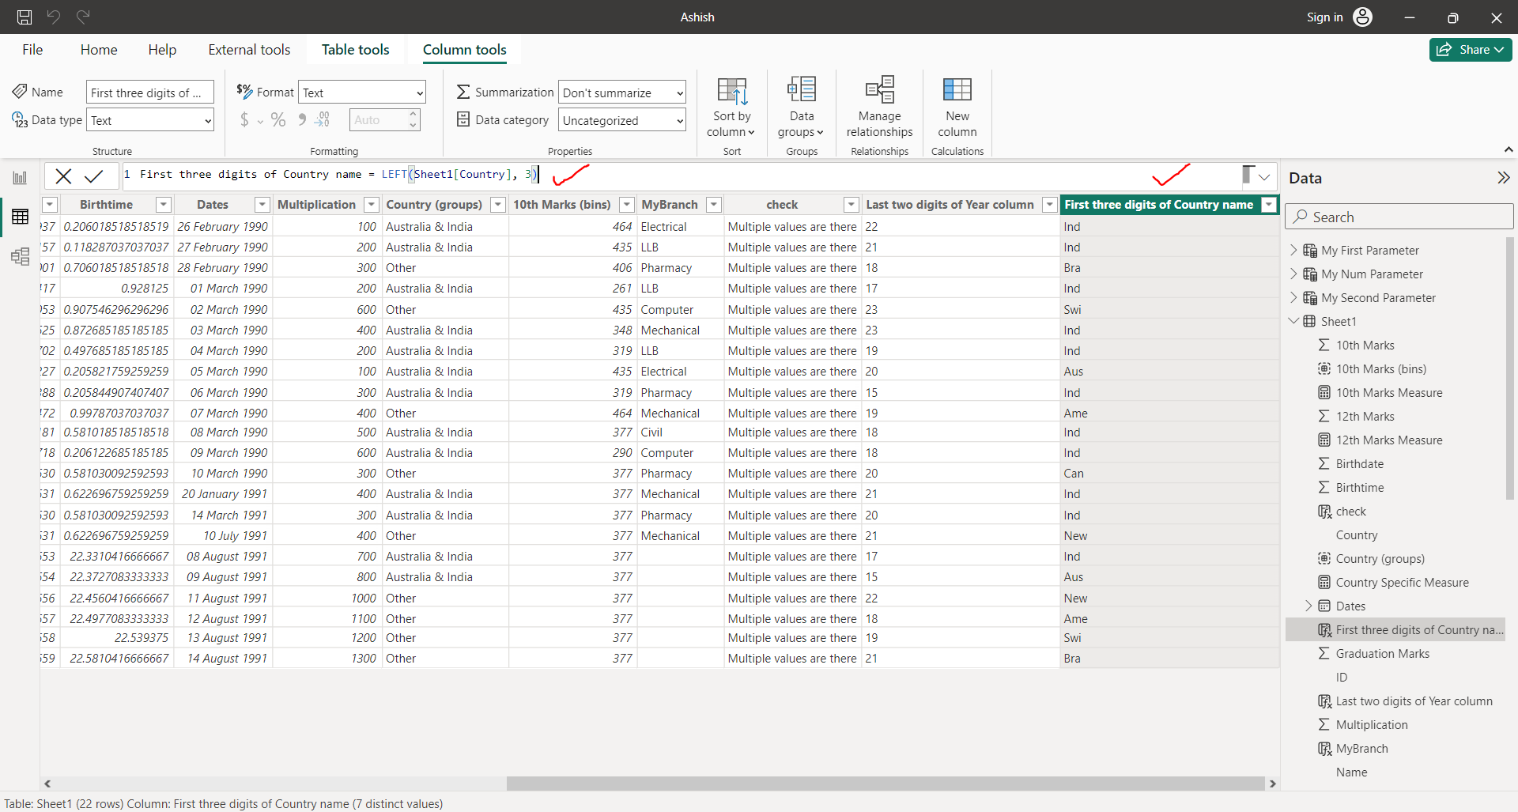Click Sign in at the top
The height and width of the screenshot is (812, 1518).
(1324, 17)
